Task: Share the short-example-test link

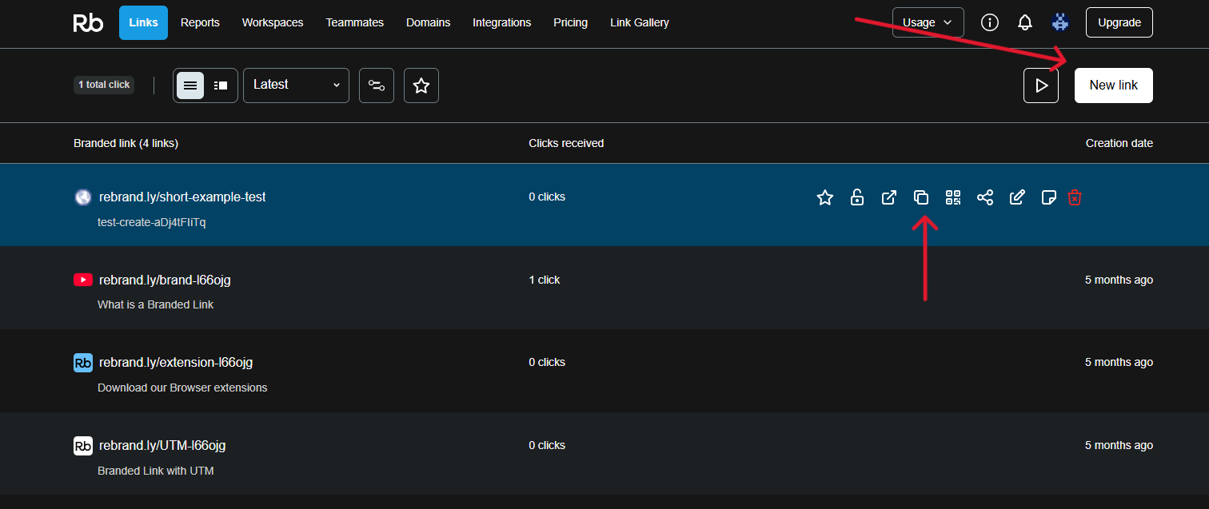Action: pyautogui.click(x=985, y=197)
